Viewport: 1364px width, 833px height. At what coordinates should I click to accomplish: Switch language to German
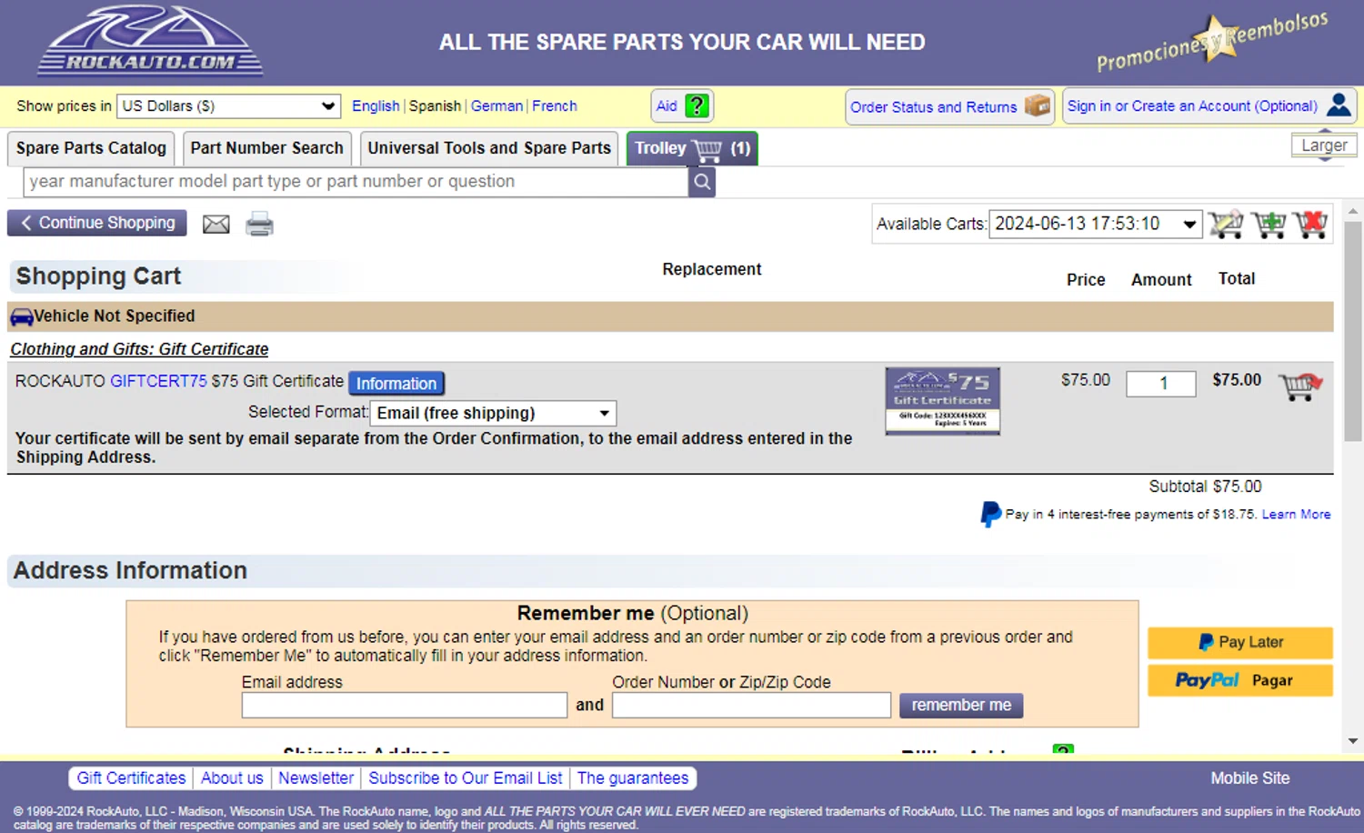pyautogui.click(x=496, y=106)
